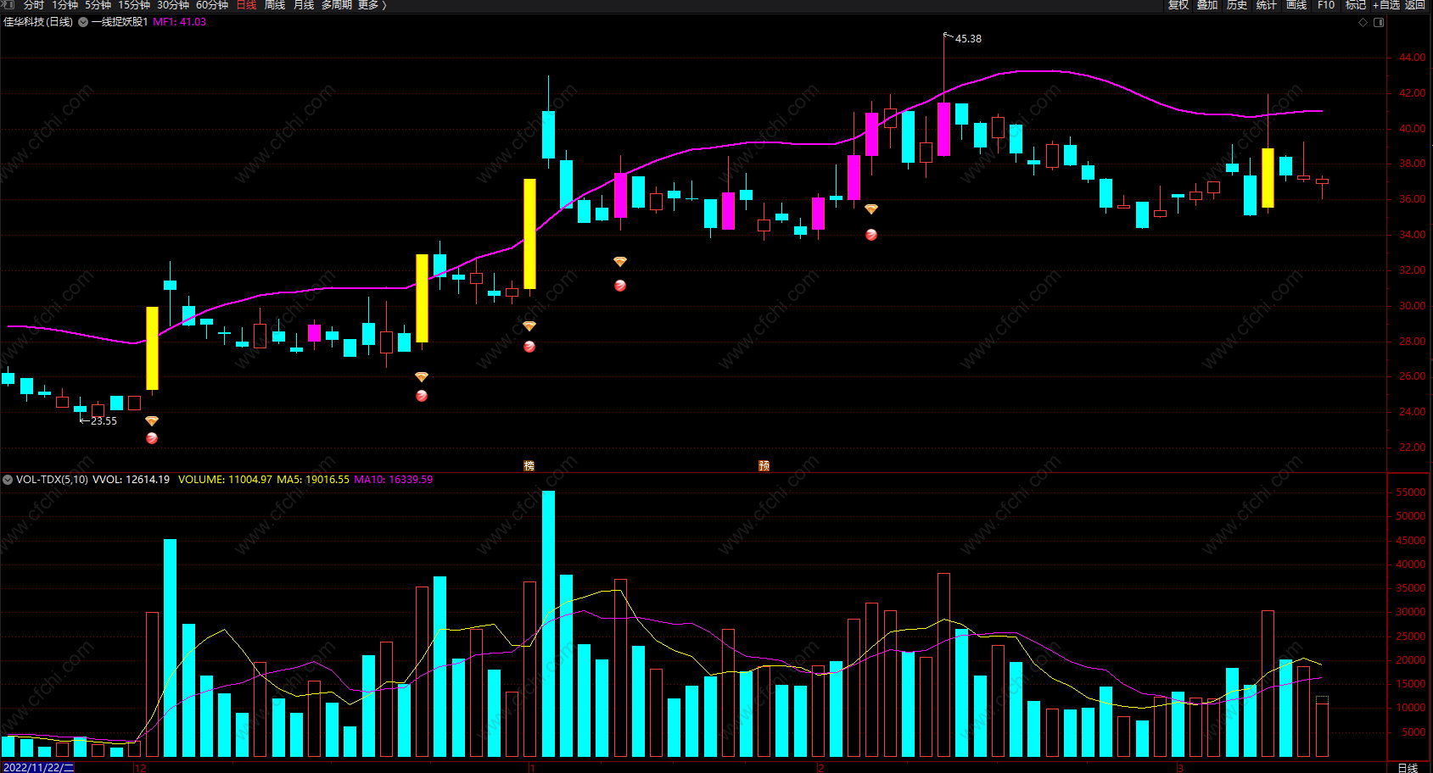Image resolution: width=1433 pixels, height=773 pixels.
Task: Click the 45.38 high price label
Action: coord(968,39)
